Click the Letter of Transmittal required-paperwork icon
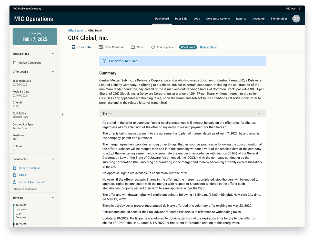Image resolution: width=314 pixels, height=240 pixels. (x=15, y=182)
